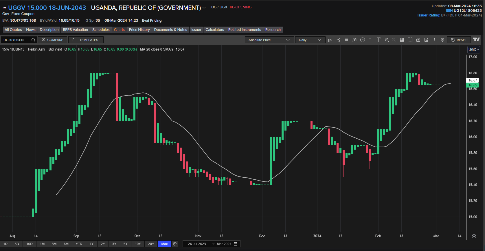The image size is (485, 251).
Task: Open the Related Instruments tab
Action: [245, 30]
